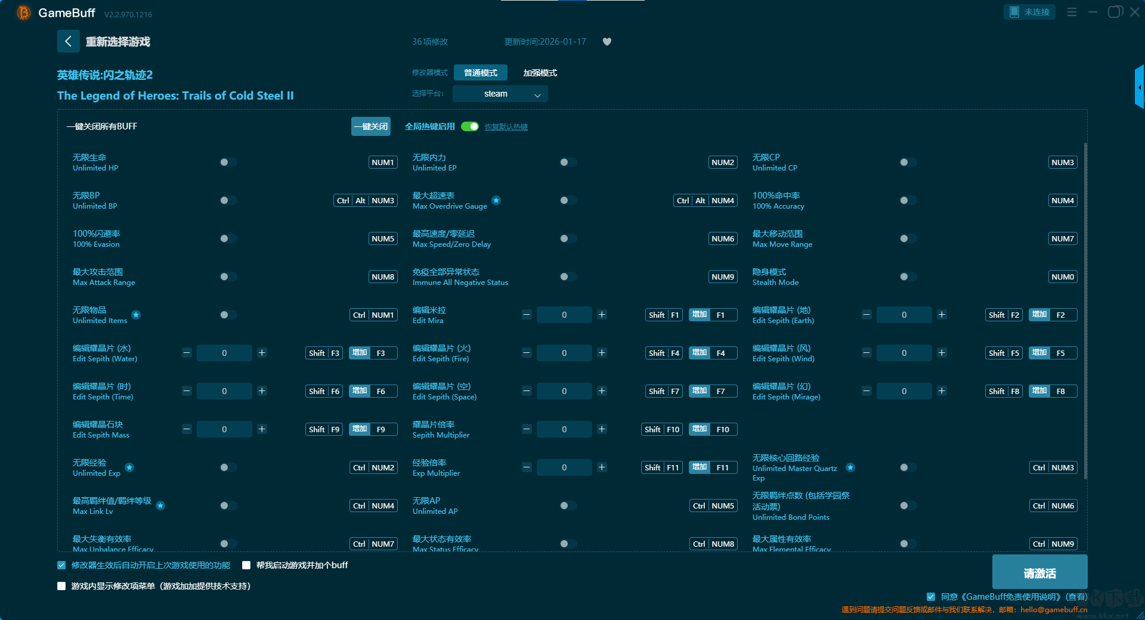Enable the Unlimited HP toggle
Viewport: 1145px width, 620px height.
pos(228,162)
